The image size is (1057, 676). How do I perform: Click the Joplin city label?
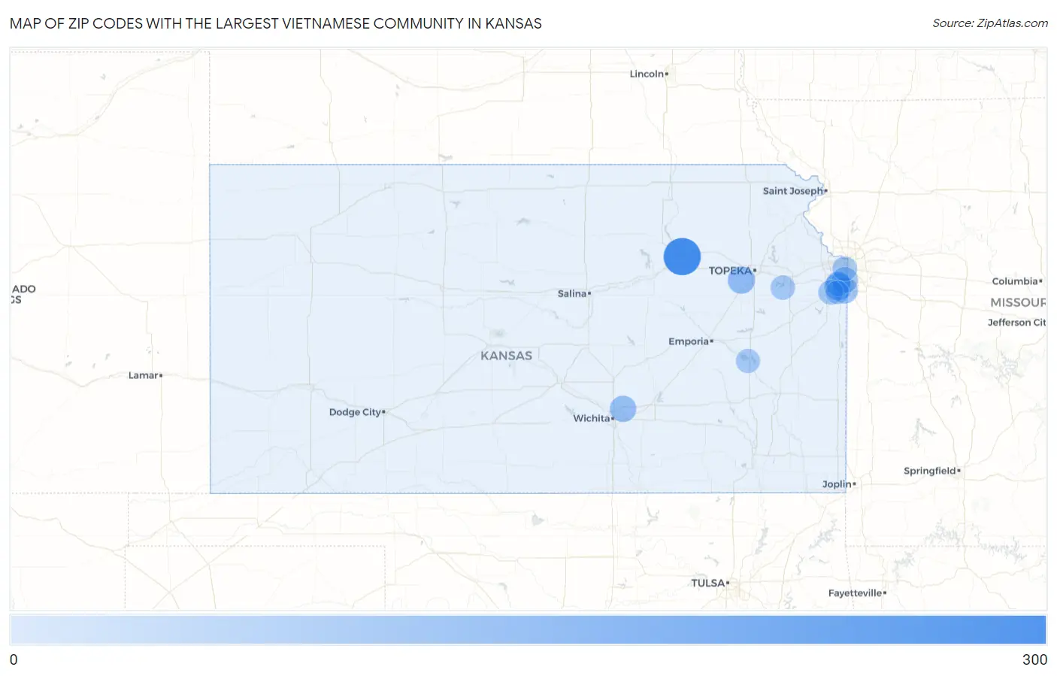click(837, 484)
